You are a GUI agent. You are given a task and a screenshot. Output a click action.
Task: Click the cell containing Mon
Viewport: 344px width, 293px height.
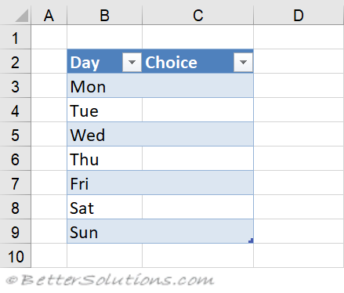pos(104,85)
